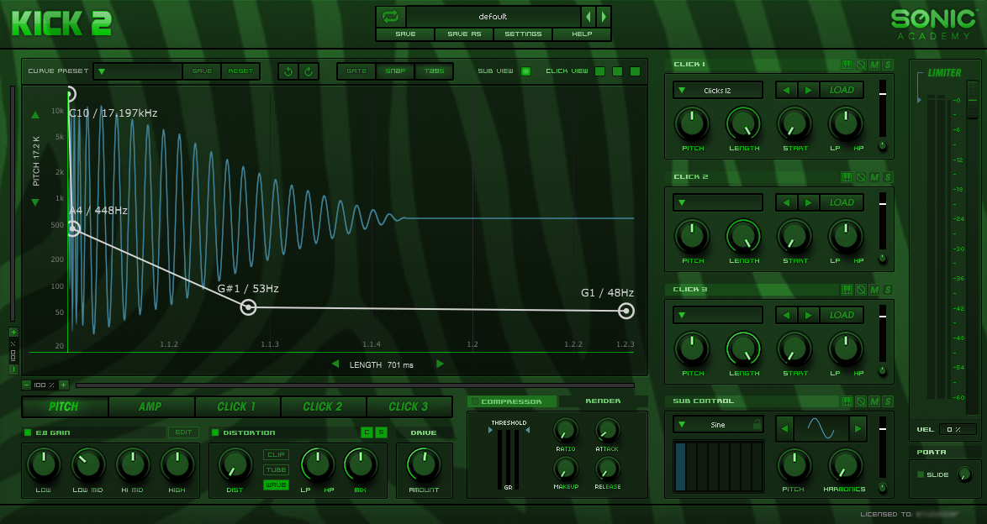Click the compressor Ratio knob

565,430
